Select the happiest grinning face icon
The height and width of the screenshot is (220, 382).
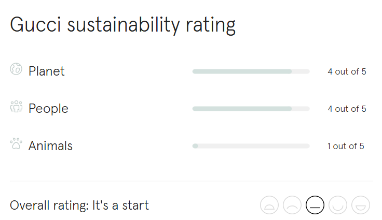point(361,206)
